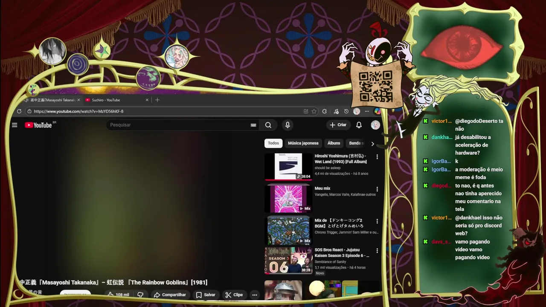Close the Masayoshi Takanaka tab

(78, 100)
